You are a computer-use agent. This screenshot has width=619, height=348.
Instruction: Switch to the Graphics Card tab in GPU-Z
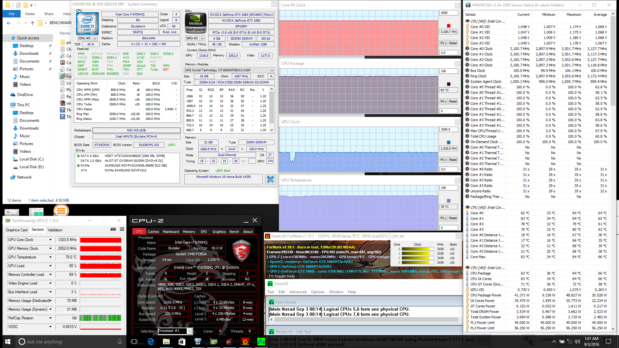coord(17,230)
